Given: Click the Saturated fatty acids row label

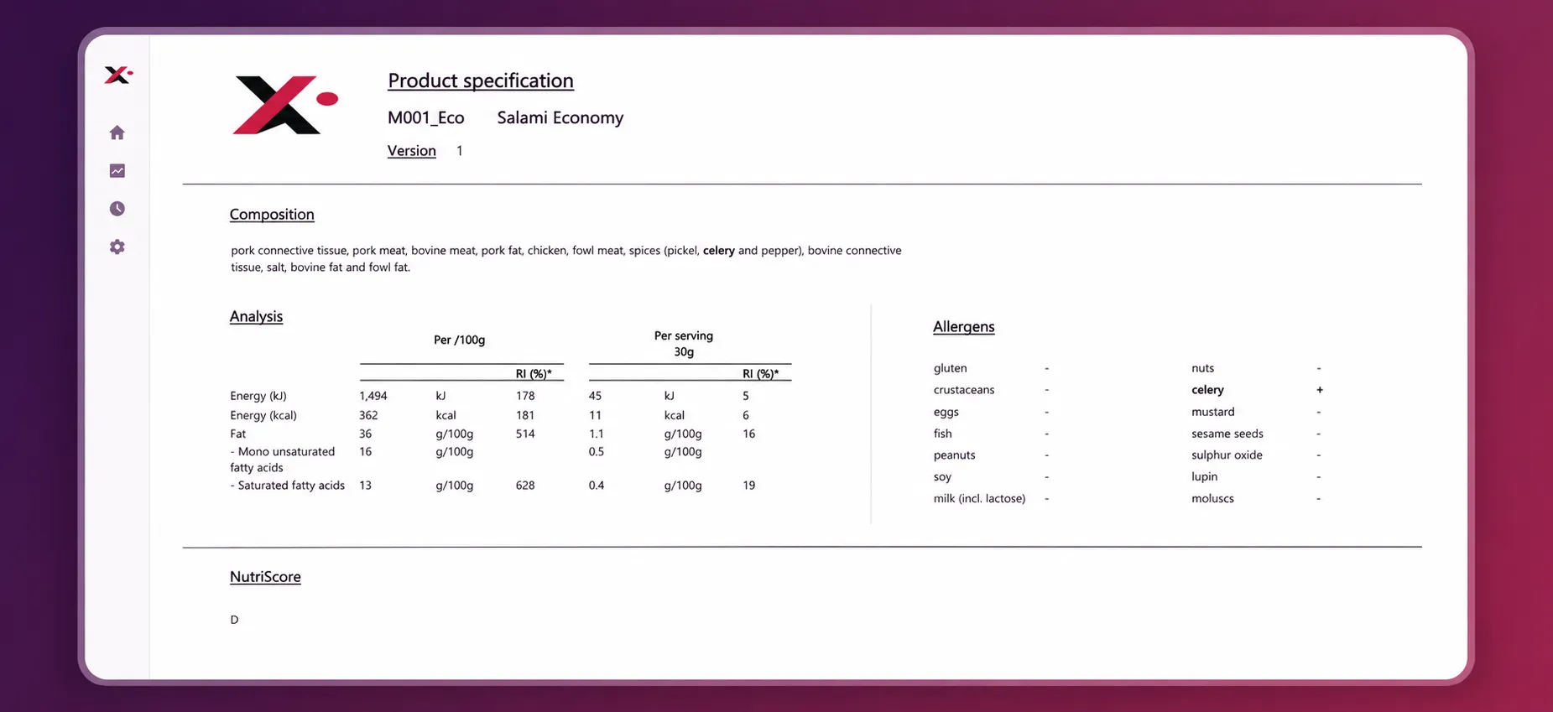Looking at the screenshot, I should 288,486.
